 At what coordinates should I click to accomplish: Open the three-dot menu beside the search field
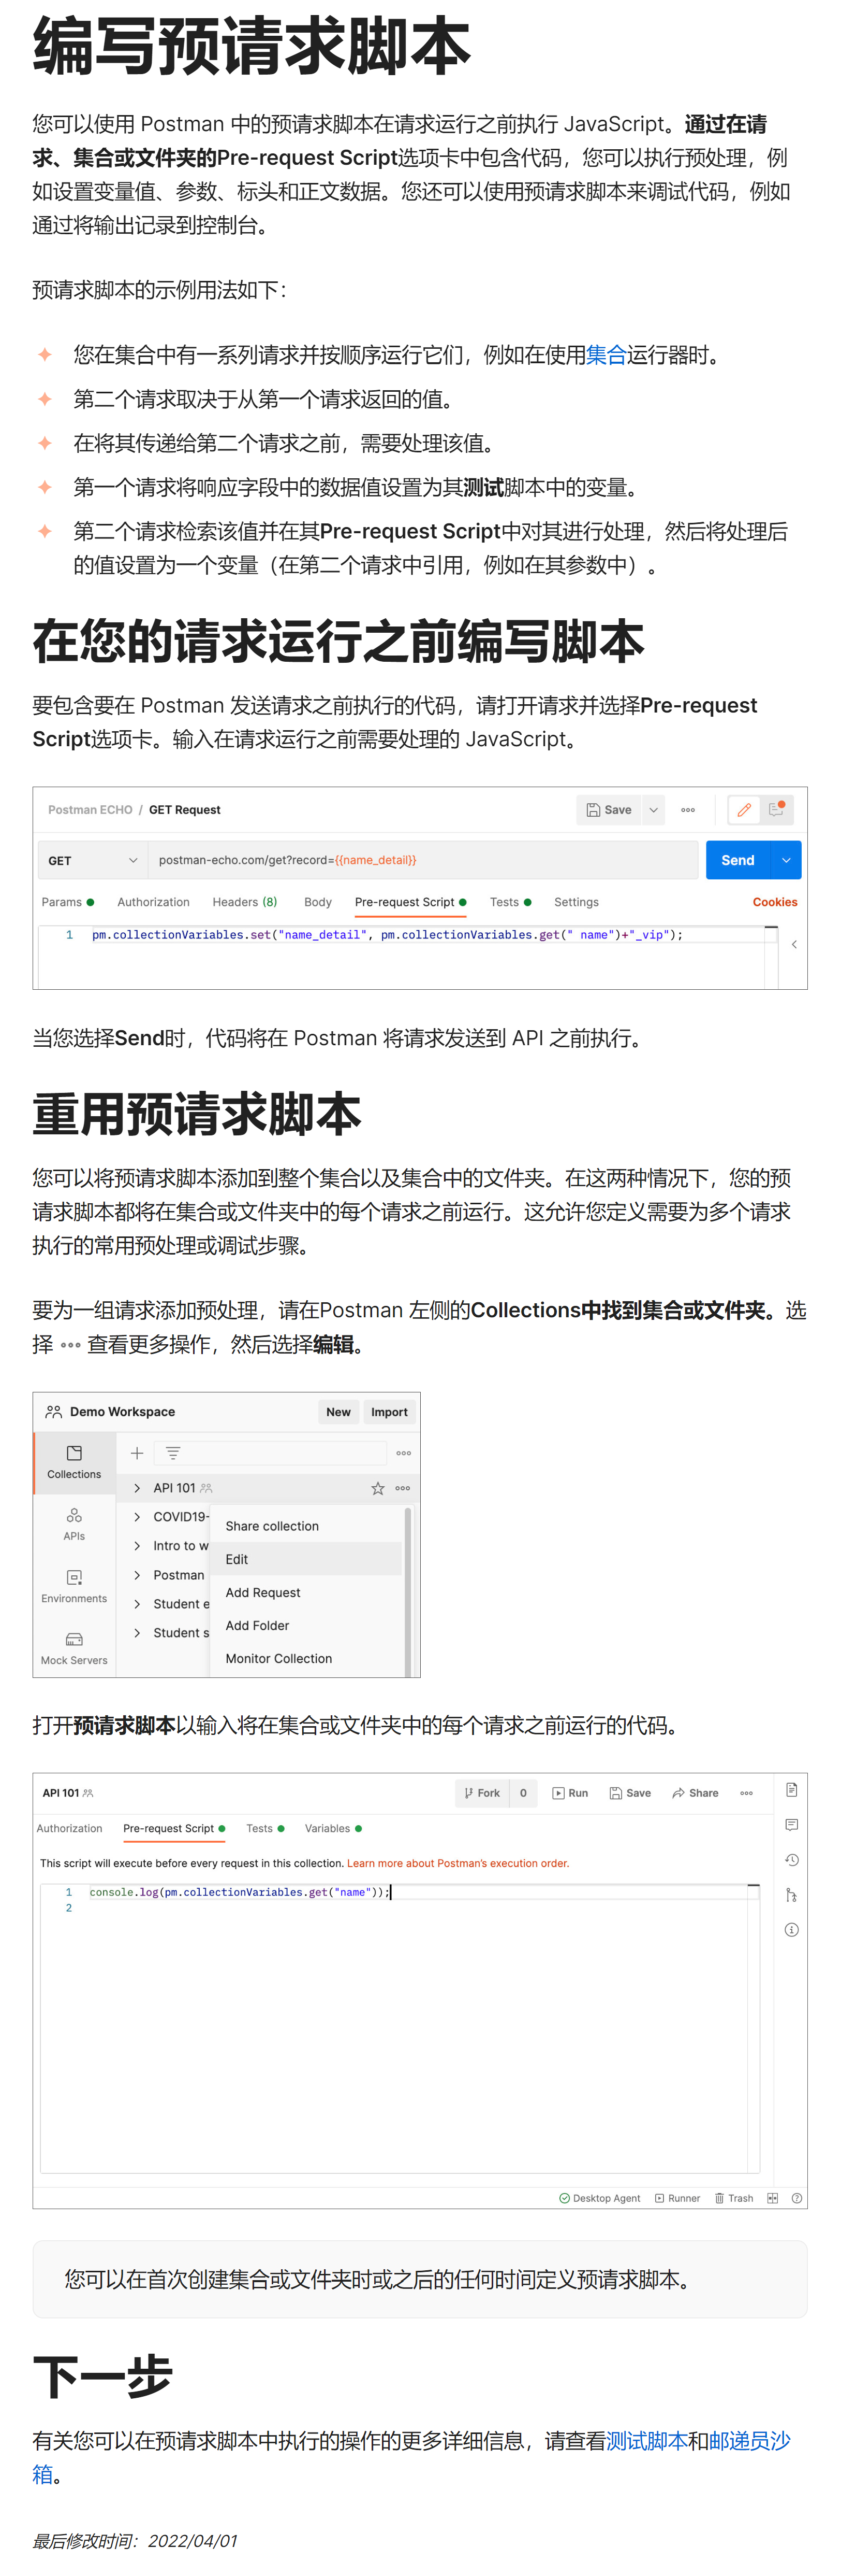[404, 1453]
